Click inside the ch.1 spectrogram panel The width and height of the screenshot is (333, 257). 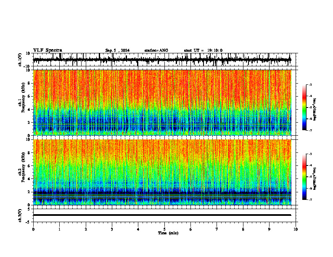coord(162,102)
